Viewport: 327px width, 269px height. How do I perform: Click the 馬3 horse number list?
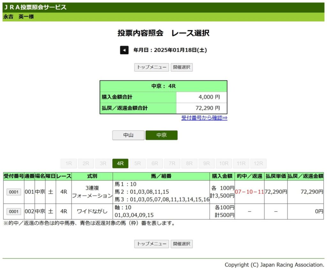point(162,200)
